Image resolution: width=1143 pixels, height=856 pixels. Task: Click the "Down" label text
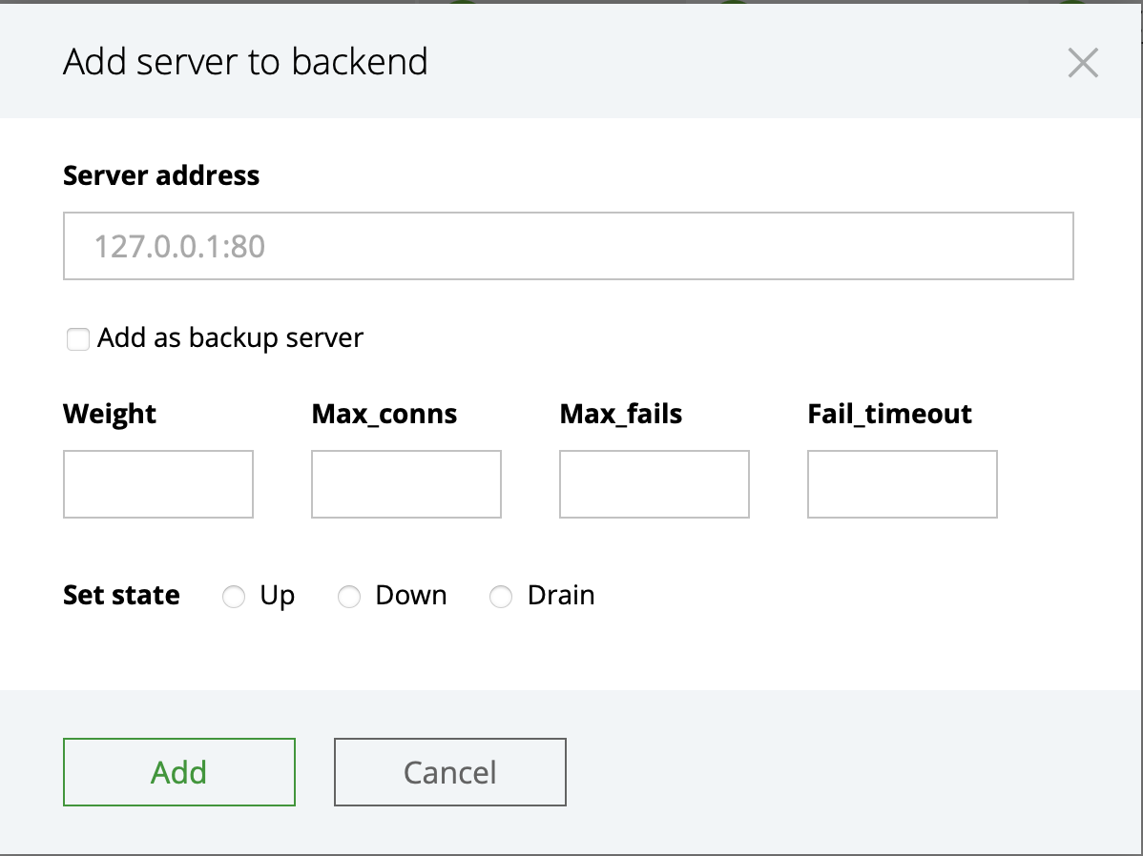coord(411,596)
